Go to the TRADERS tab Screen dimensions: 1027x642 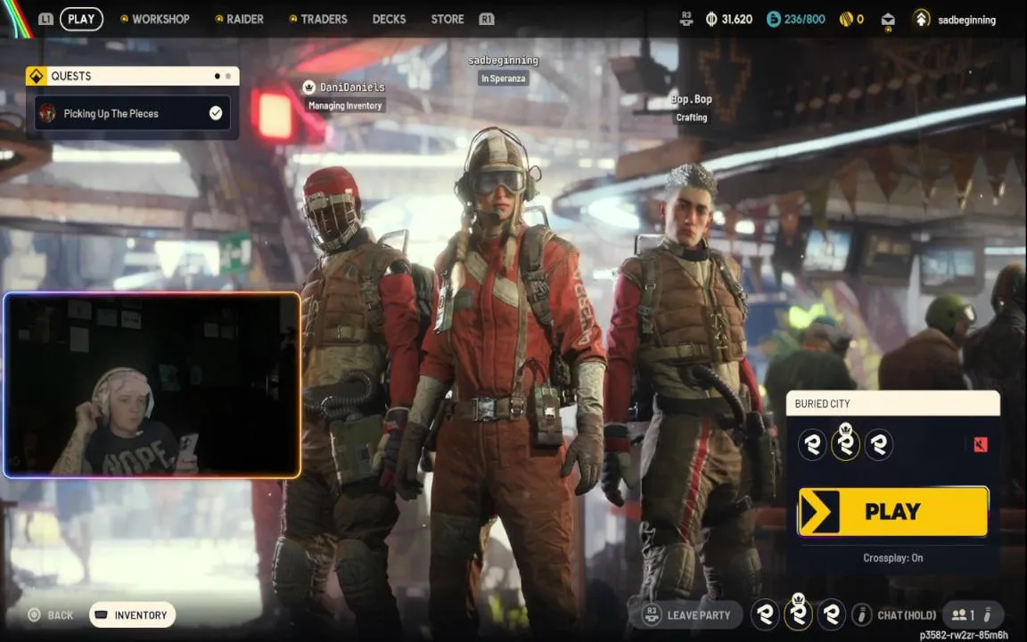(324, 19)
